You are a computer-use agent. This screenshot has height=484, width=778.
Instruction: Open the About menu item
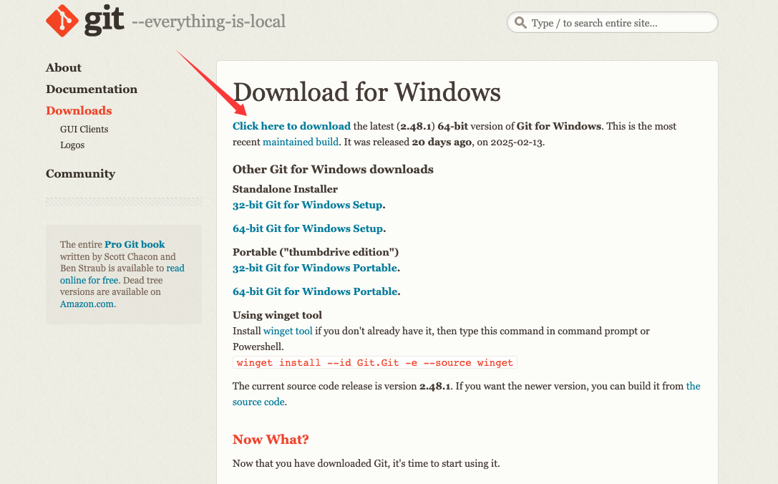[64, 68]
